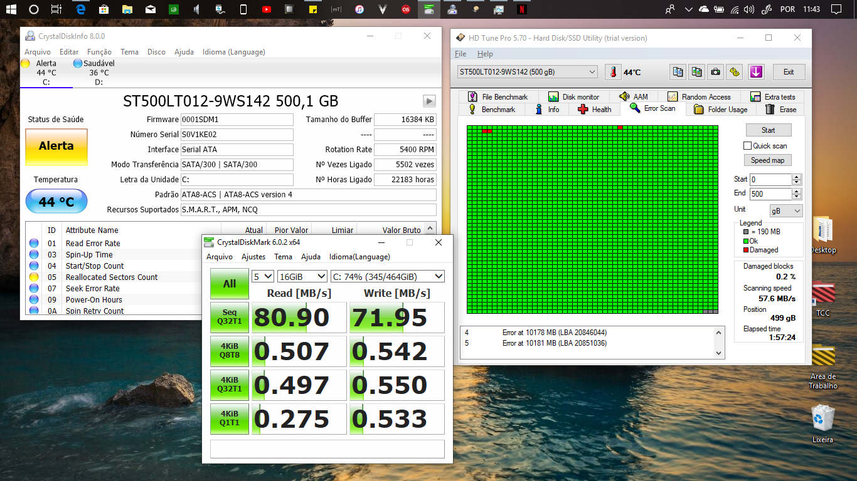Run the 4KiB Q8T8 test
The width and height of the screenshot is (857, 481).
[230, 351]
